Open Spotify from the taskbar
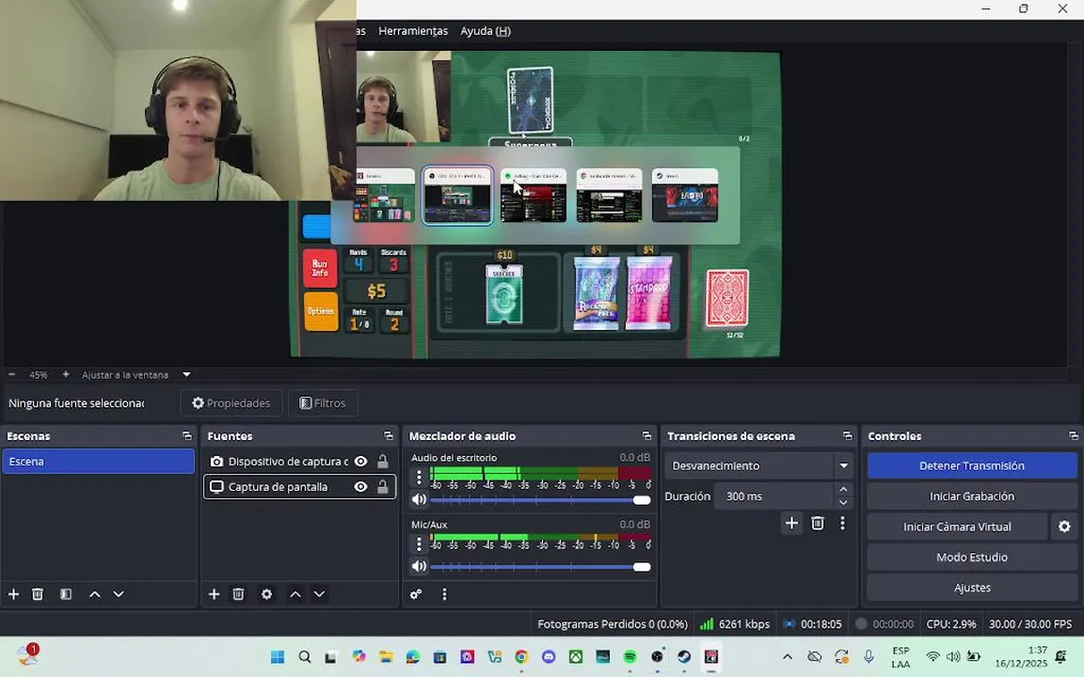This screenshot has height=677, width=1084. tap(630, 656)
